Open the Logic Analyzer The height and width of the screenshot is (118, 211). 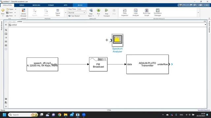(x=136, y=12)
